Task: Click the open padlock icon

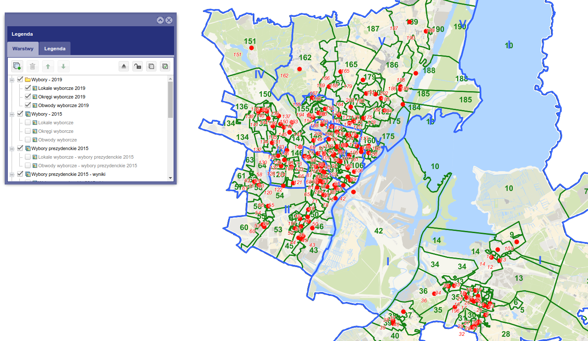Action: tap(137, 66)
